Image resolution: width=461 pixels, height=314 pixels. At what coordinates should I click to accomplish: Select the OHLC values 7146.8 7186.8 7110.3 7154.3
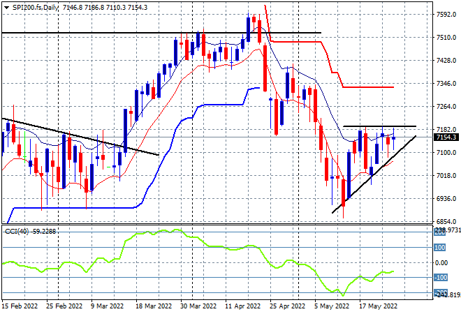tap(105, 8)
